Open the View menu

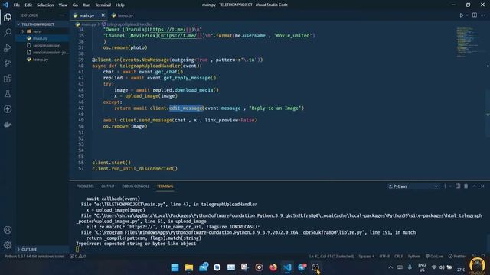click(x=63, y=5)
